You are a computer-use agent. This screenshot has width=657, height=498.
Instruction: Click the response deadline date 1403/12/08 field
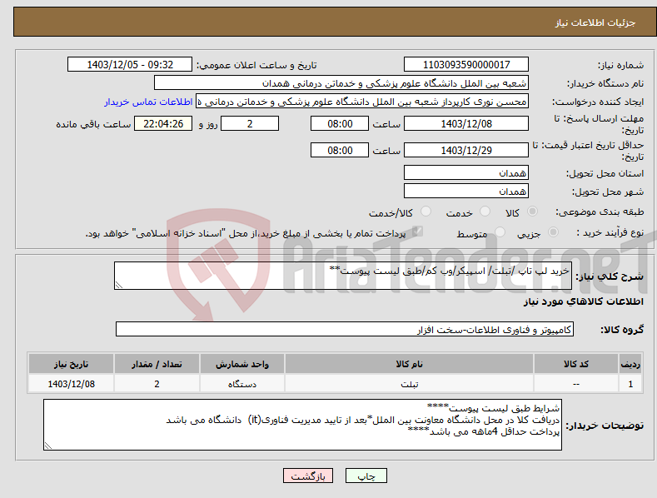click(466, 123)
